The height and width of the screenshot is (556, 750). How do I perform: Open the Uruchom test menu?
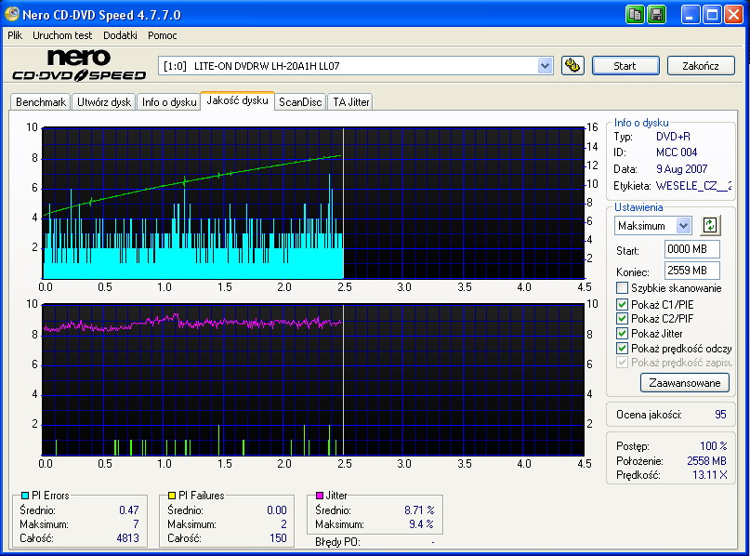coord(62,35)
